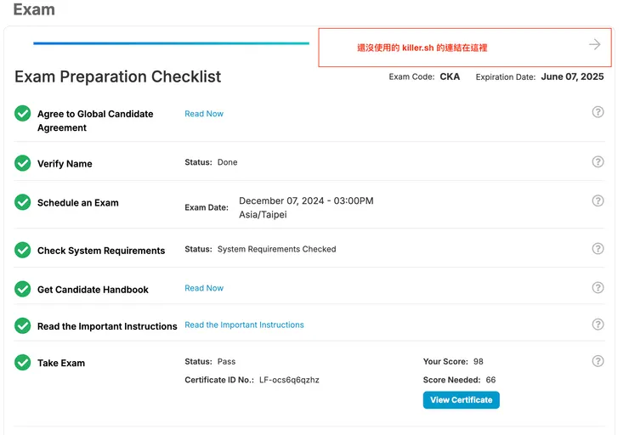Open Read Now link for Candidate Agreement
629x435 pixels.
click(x=204, y=114)
